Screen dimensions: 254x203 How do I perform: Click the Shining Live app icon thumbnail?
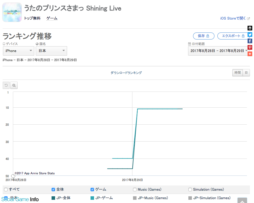click(12, 12)
